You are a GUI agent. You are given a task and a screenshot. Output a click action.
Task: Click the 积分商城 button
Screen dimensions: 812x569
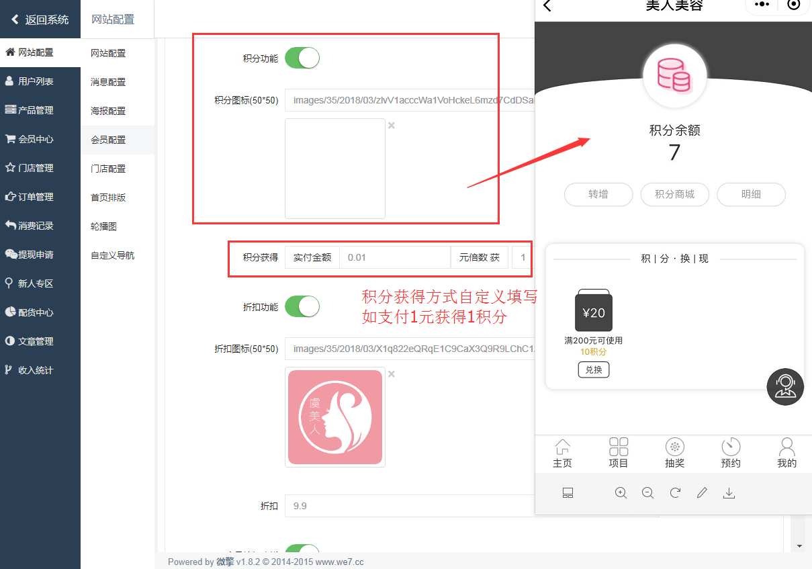click(x=675, y=194)
